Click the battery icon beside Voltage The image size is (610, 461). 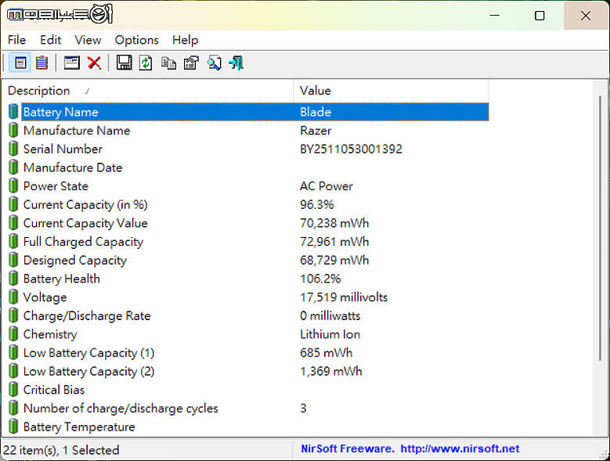click(13, 297)
